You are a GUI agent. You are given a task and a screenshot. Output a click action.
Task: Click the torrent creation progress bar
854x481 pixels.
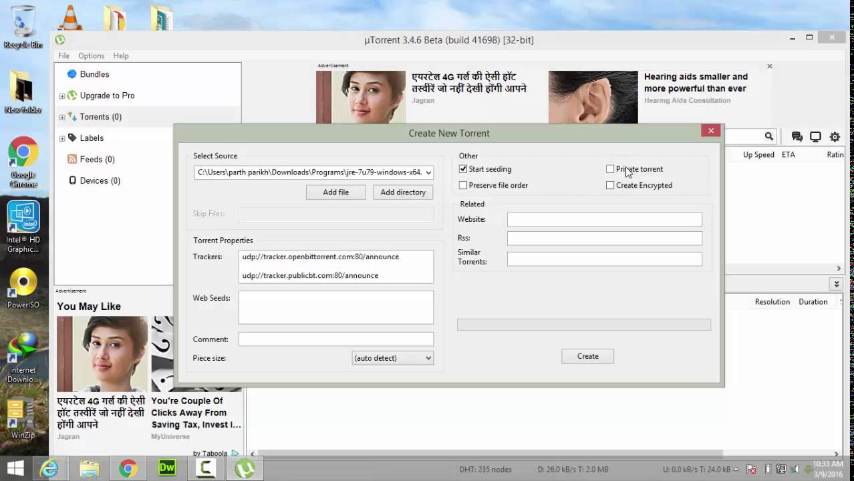(x=584, y=325)
